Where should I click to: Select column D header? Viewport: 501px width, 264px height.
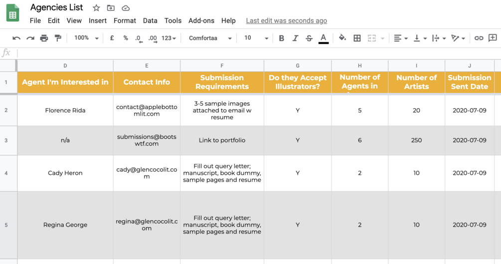(x=65, y=66)
